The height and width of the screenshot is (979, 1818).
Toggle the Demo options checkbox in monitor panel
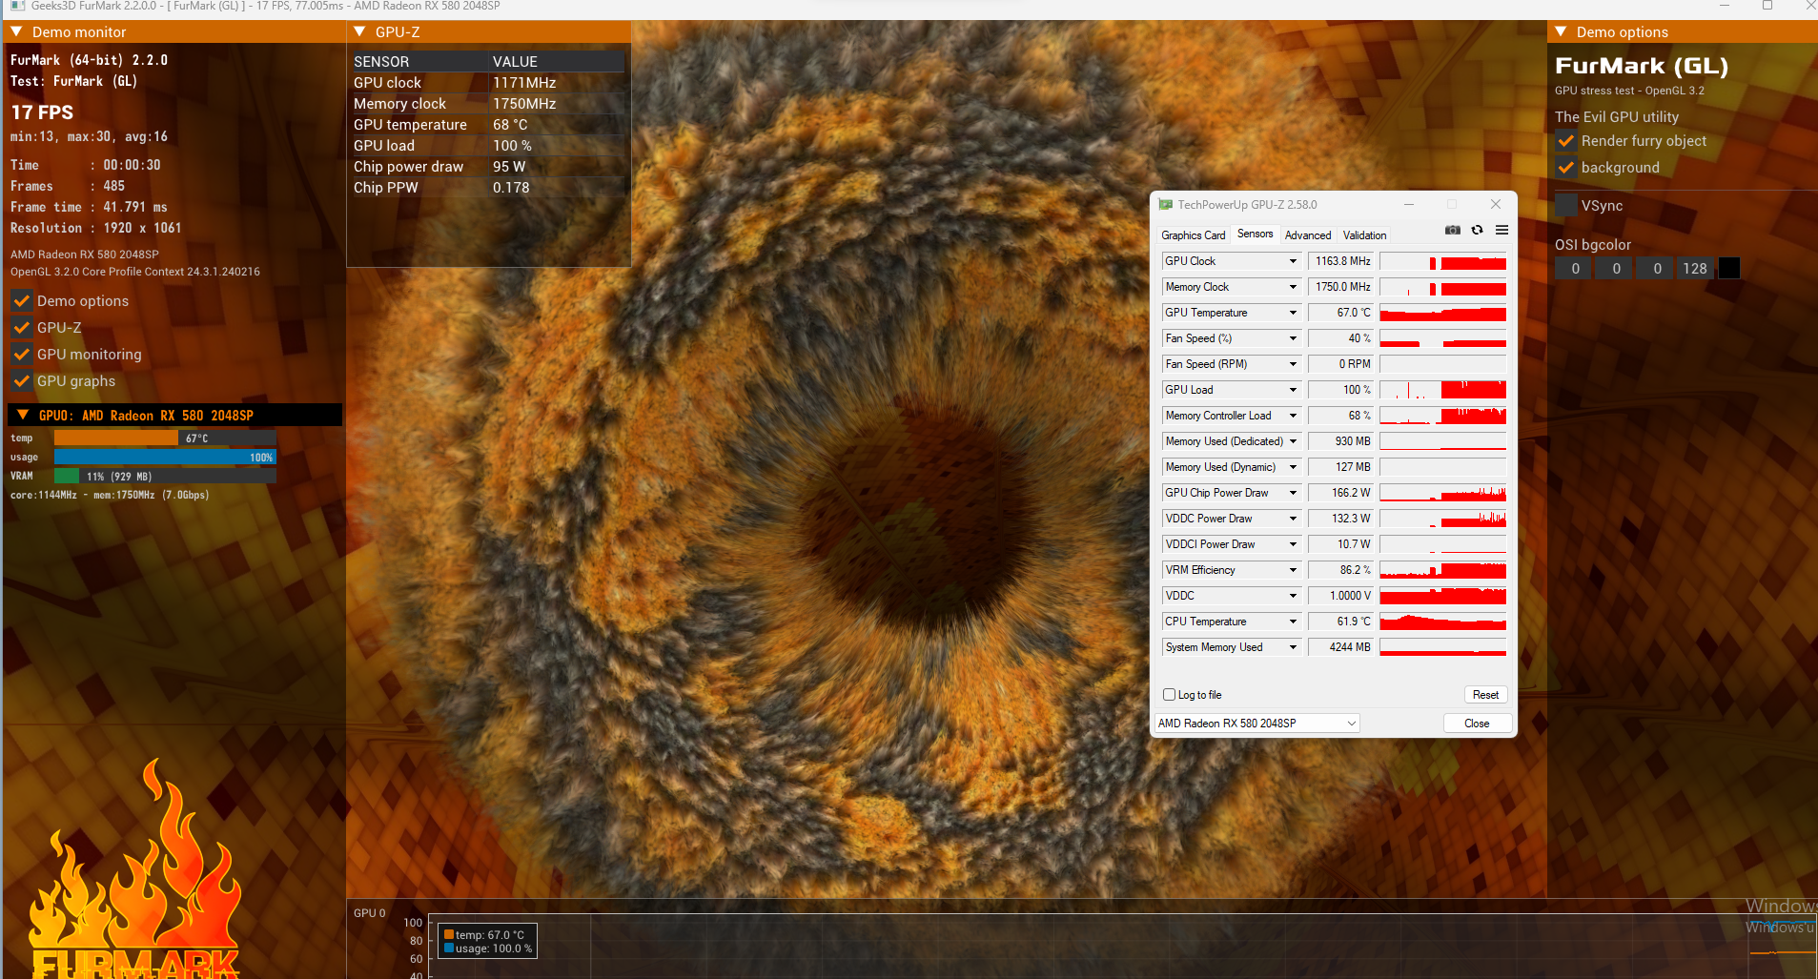coord(21,301)
